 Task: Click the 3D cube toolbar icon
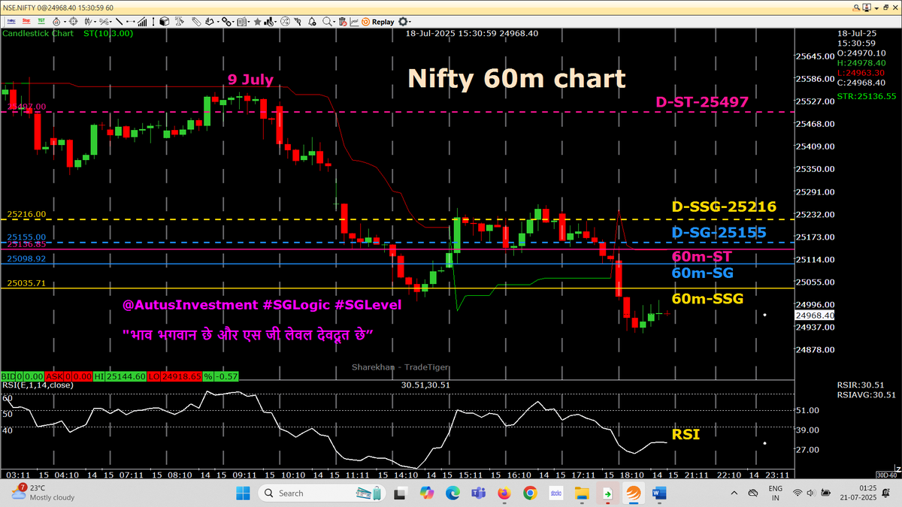click(x=165, y=22)
